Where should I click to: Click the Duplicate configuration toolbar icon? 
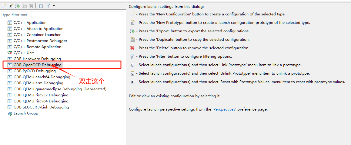click(x=24, y=6)
